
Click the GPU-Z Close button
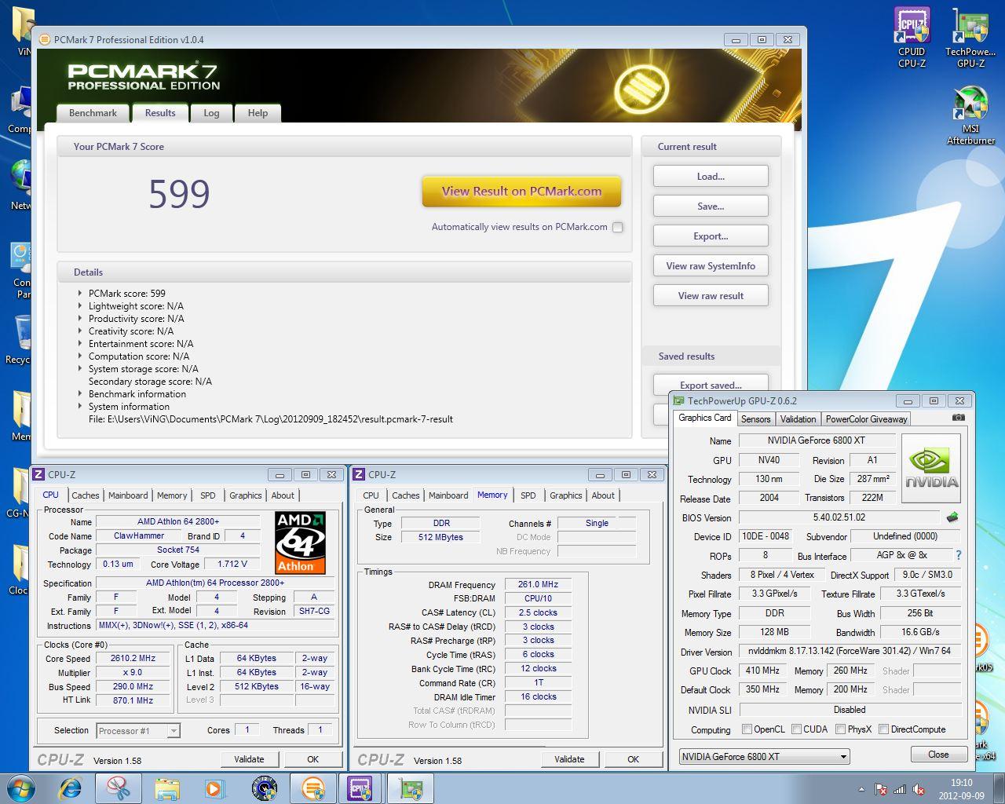click(x=938, y=755)
